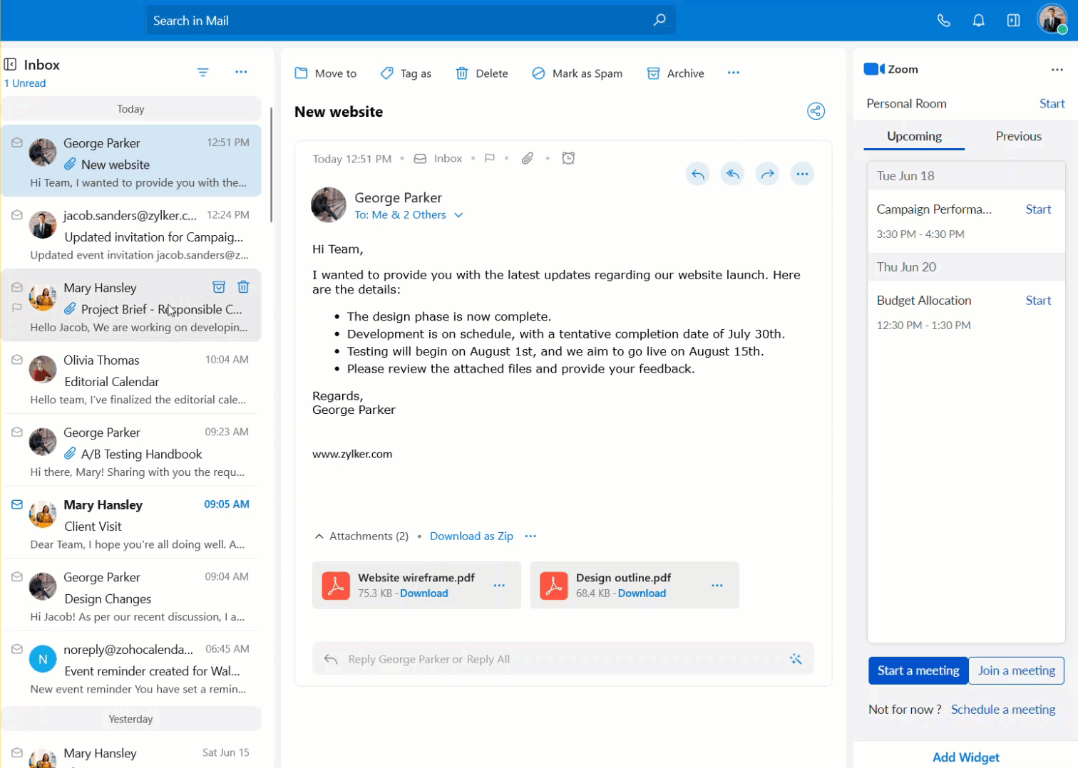Download the Design outline.pdf attachment
This screenshot has width=1078, height=768.
pos(642,593)
